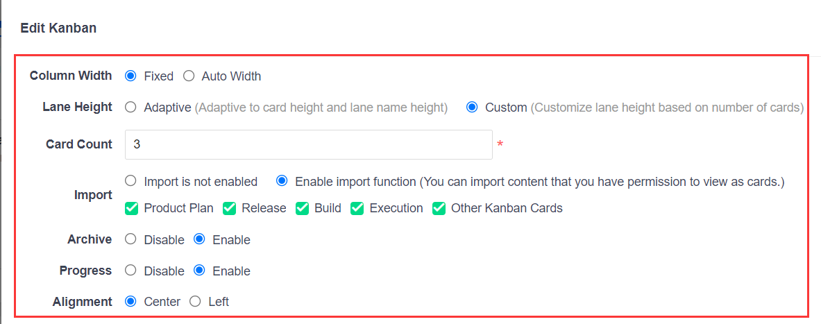821x324 pixels.
Task: Select Adaptive lane height option
Action: (x=130, y=108)
